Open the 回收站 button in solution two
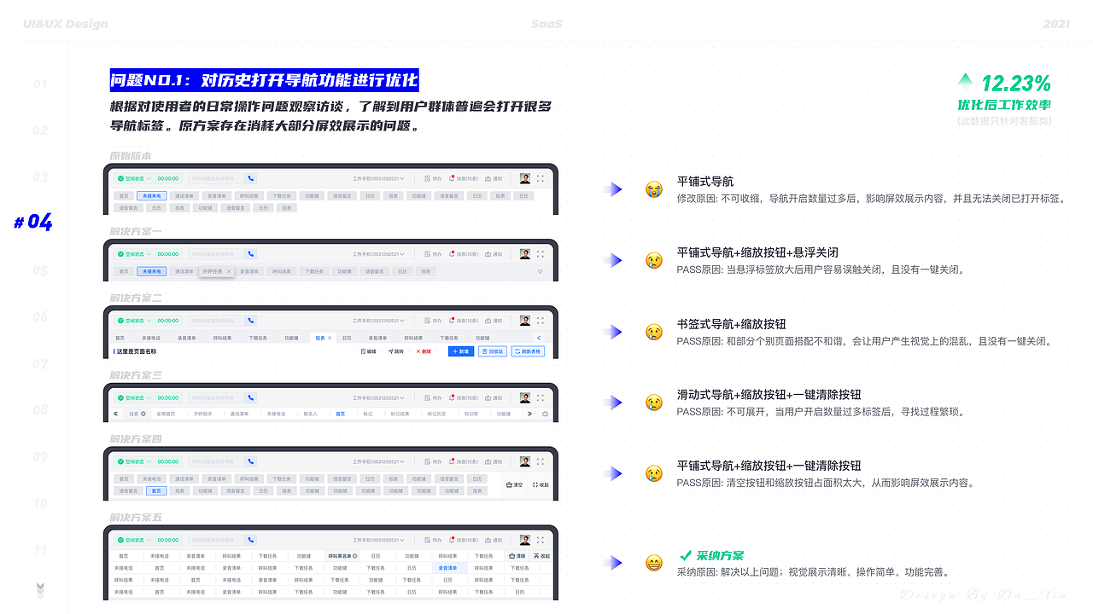Image resolution: width=1093 pixels, height=614 pixels. [493, 351]
